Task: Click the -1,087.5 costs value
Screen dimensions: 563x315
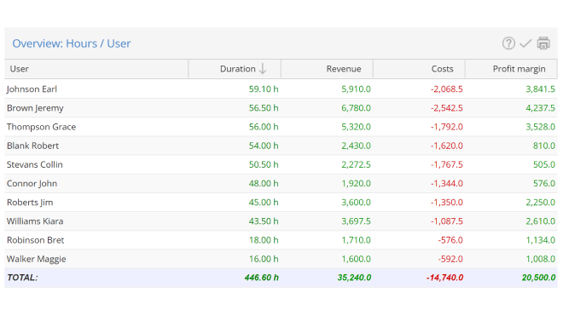Action: (x=447, y=221)
